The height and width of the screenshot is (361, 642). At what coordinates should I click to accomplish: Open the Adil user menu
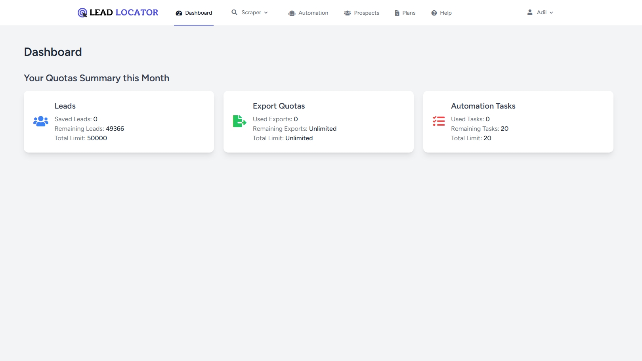(x=541, y=13)
